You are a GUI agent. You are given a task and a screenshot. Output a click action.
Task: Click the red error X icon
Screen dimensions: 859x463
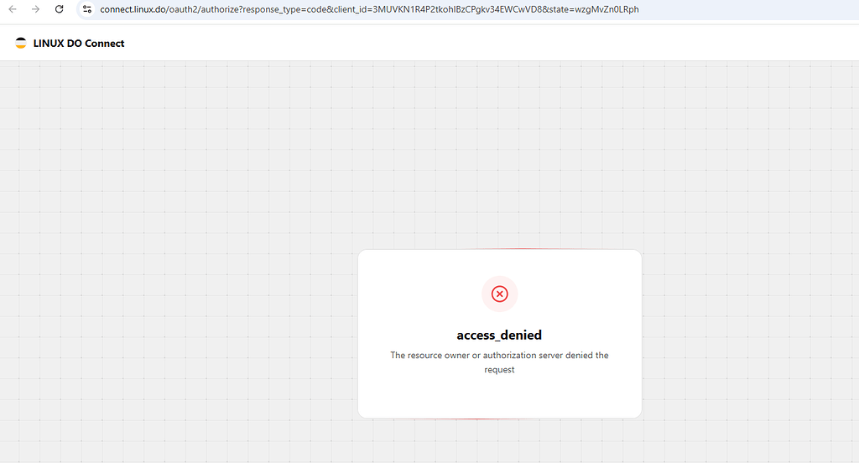[500, 294]
